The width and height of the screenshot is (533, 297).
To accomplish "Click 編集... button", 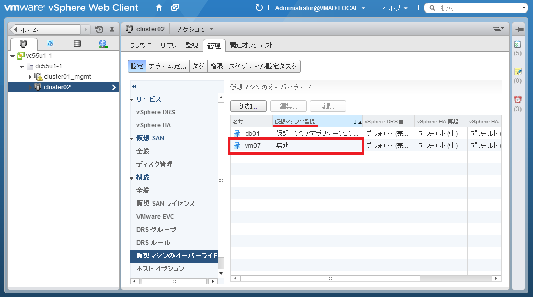I will coord(288,106).
